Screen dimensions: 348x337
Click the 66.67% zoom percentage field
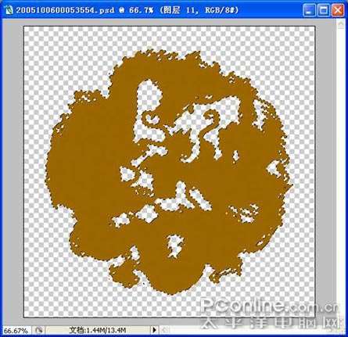pyautogui.click(x=16, y=331)
